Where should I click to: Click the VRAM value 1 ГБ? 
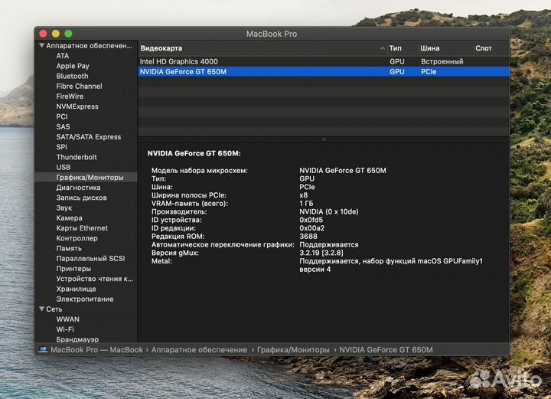pyautogui.click(x=306, y=204)
